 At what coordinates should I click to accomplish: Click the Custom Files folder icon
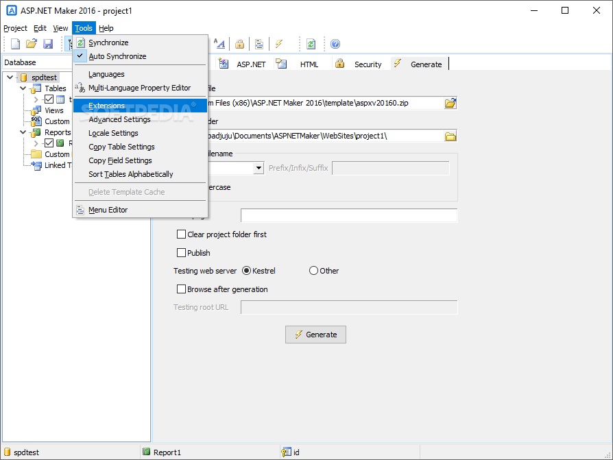point(36,154)
